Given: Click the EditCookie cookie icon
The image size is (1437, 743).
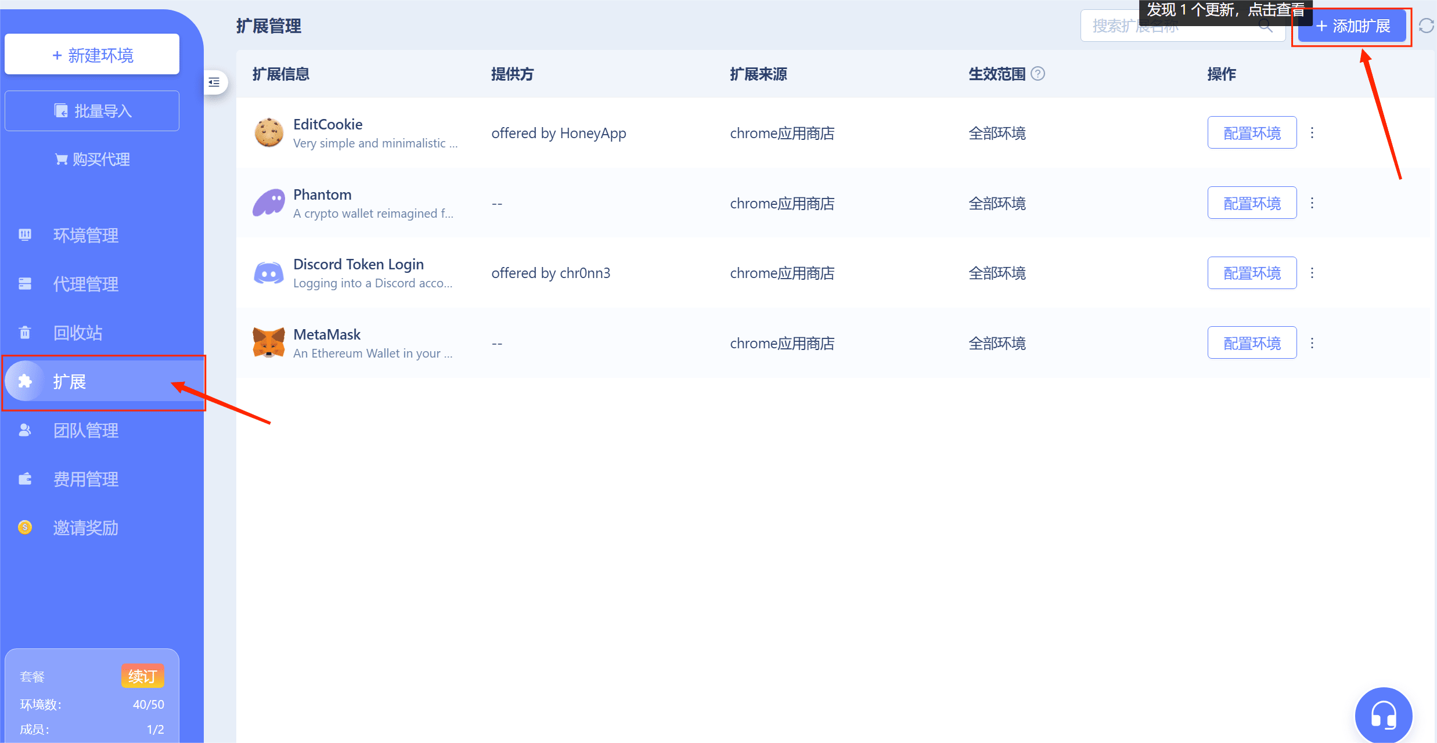Looking at the screenshot, I should (x=269, y=133).
